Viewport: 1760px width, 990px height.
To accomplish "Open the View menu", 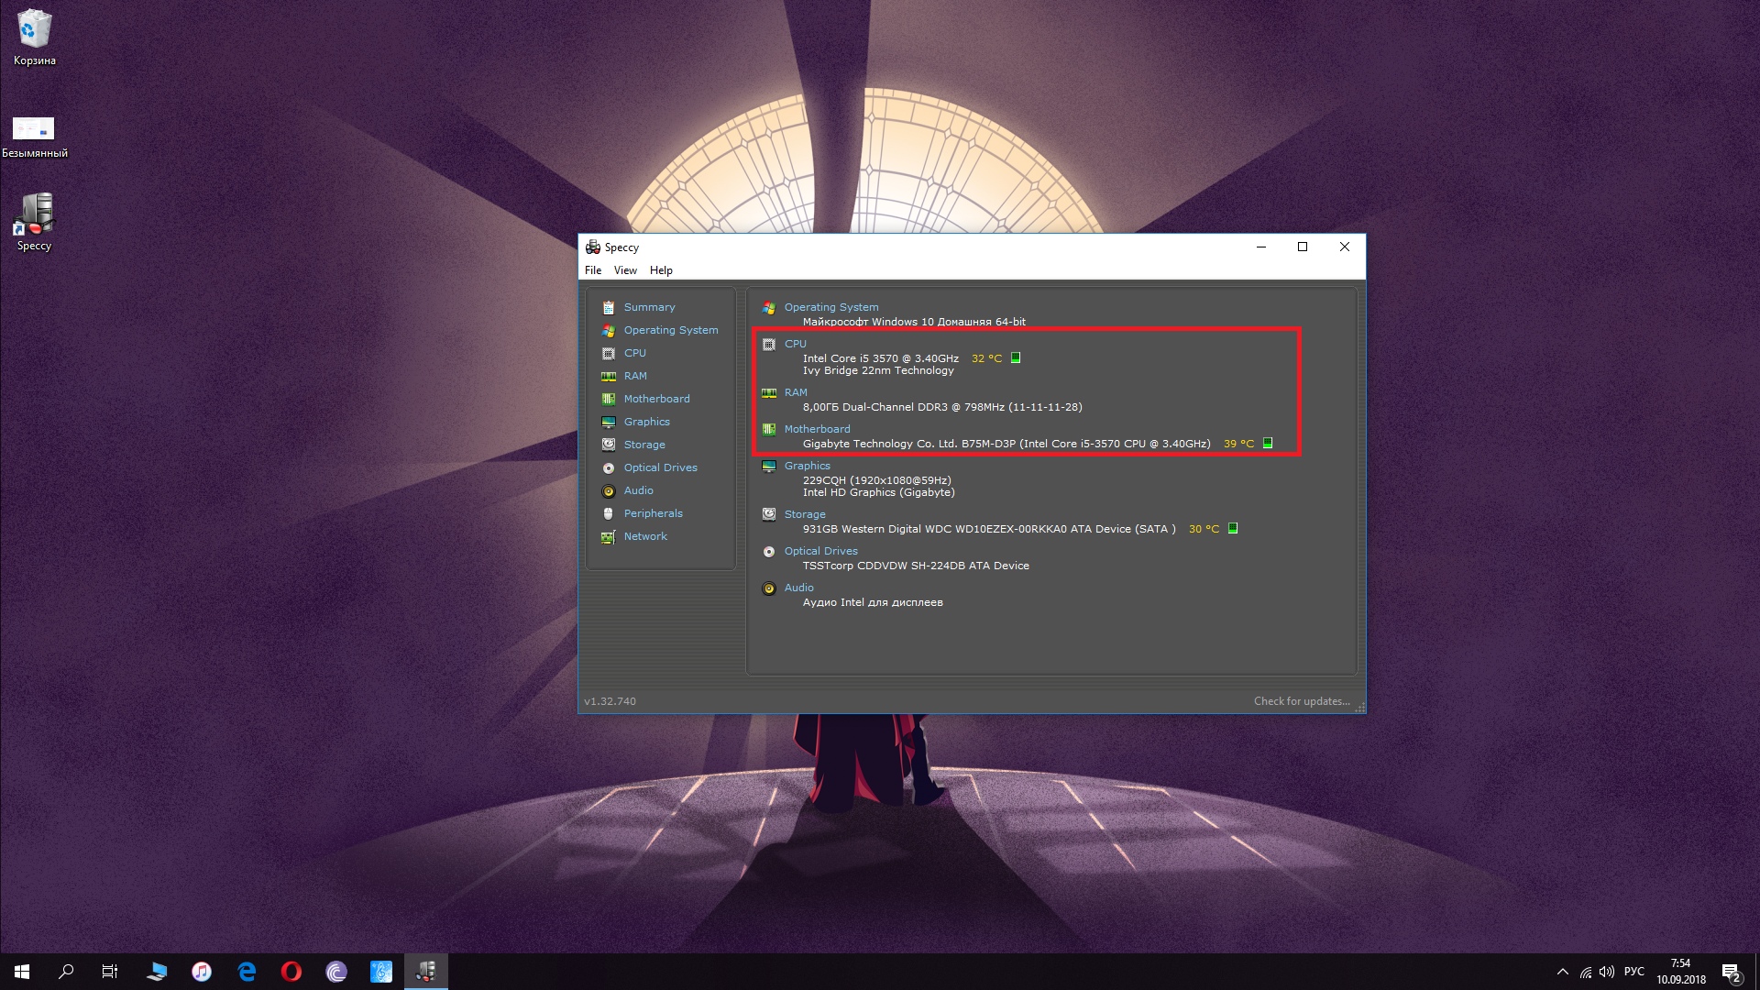I will coord(625,270).
